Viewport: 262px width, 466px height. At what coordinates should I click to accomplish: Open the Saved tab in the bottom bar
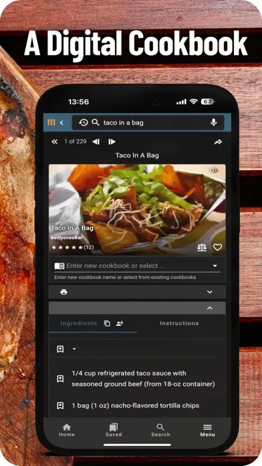pos(114,430)
